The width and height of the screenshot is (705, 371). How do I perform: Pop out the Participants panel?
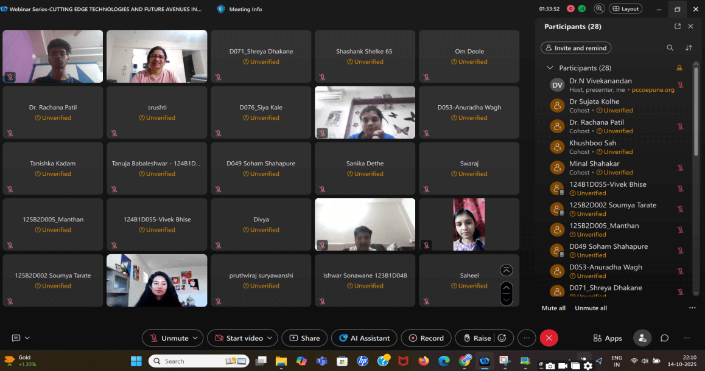[x=678, y=27]
